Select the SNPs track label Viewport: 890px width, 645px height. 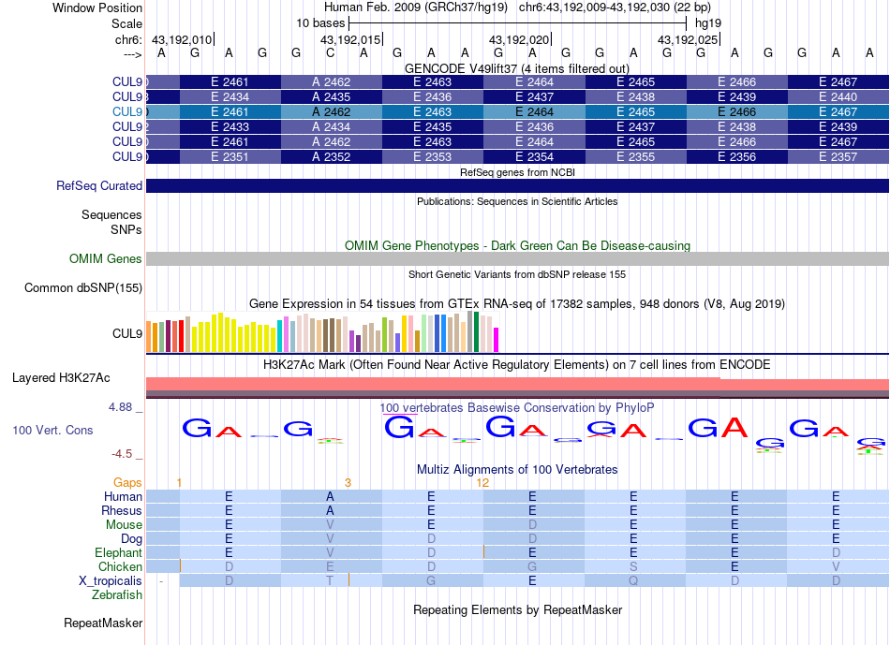126,229
